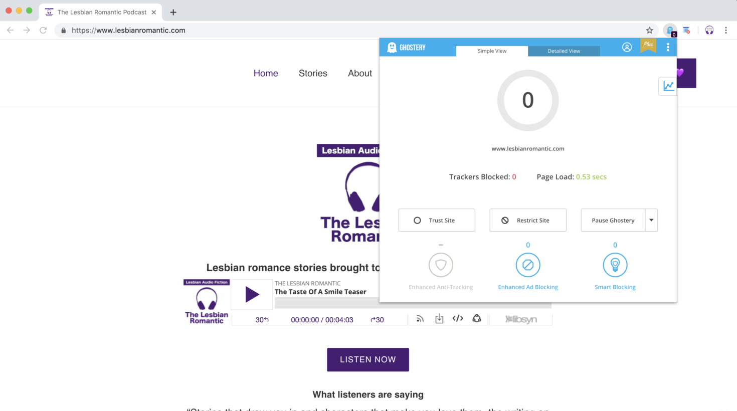Viewport: 737px width, 411px height.
Task: Click Trust Site button
Action: point(437,220)
